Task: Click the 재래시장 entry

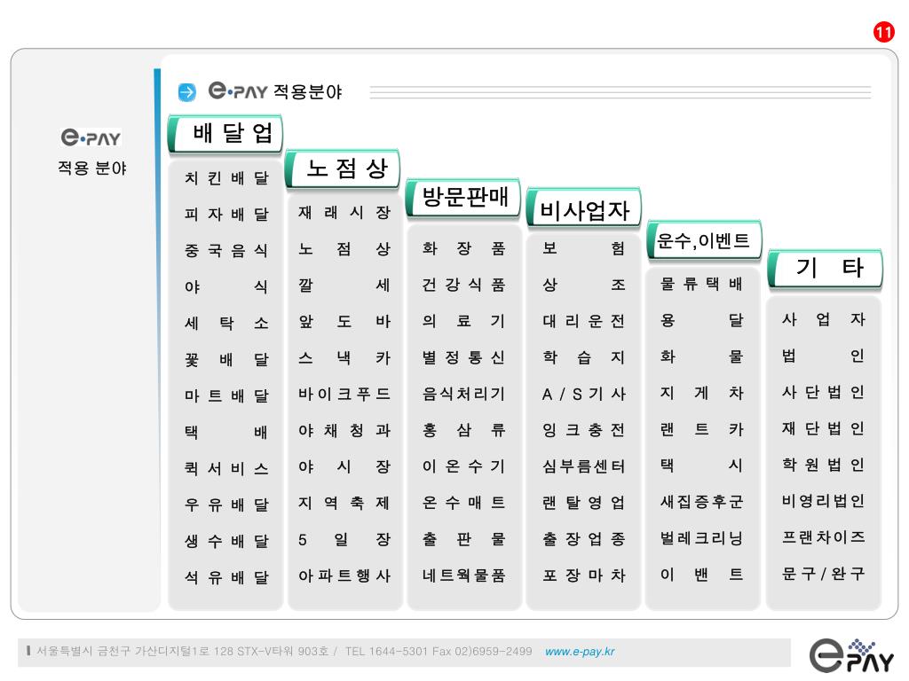Action: [344, 213]
